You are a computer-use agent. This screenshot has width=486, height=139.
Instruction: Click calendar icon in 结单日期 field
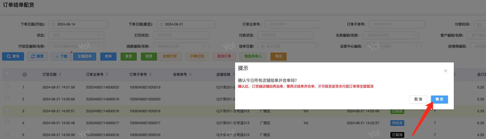[x=263, y=46]
